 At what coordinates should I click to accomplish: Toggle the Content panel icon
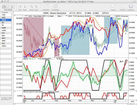click(123, 7)
